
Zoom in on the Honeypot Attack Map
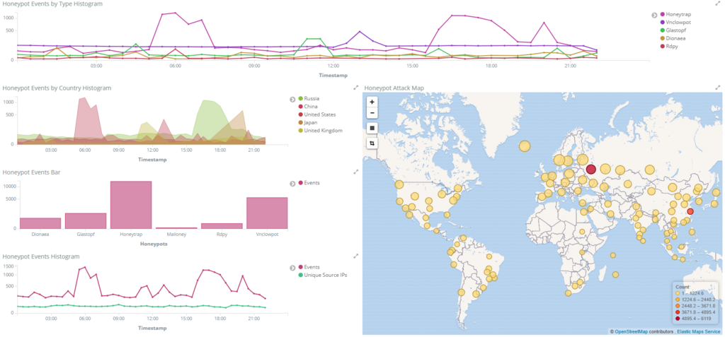372,102
